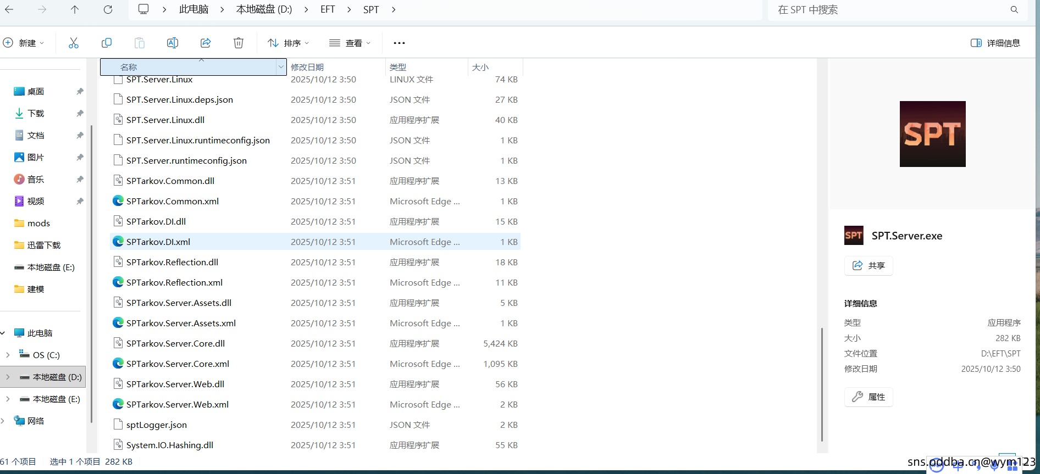The height and width of the screenshot is (474, 1040).
Task: Expand the OS (C:) drive tree
Action: point(8,355)
